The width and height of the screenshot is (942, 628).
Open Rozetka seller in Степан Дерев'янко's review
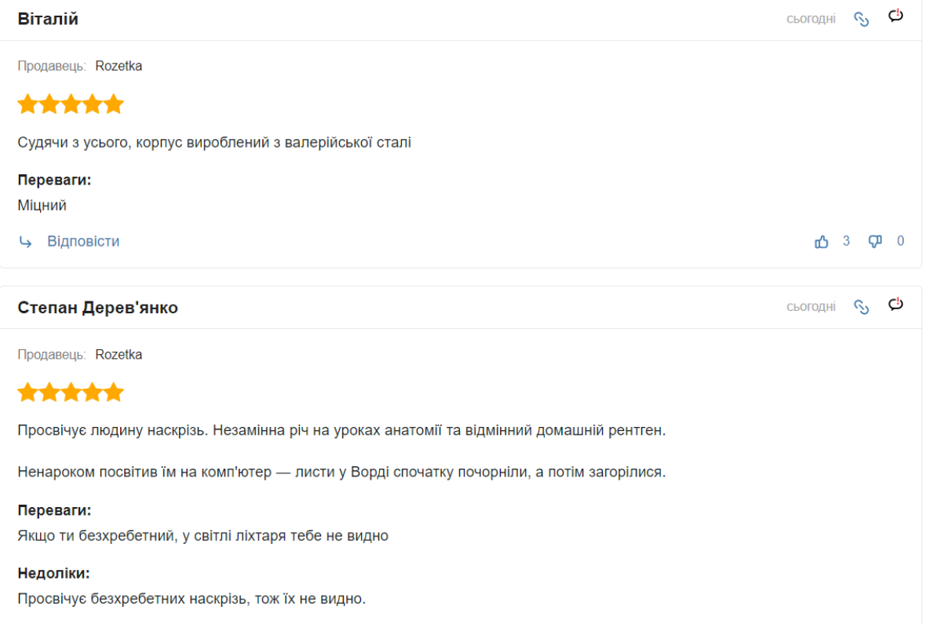[119, 355]
